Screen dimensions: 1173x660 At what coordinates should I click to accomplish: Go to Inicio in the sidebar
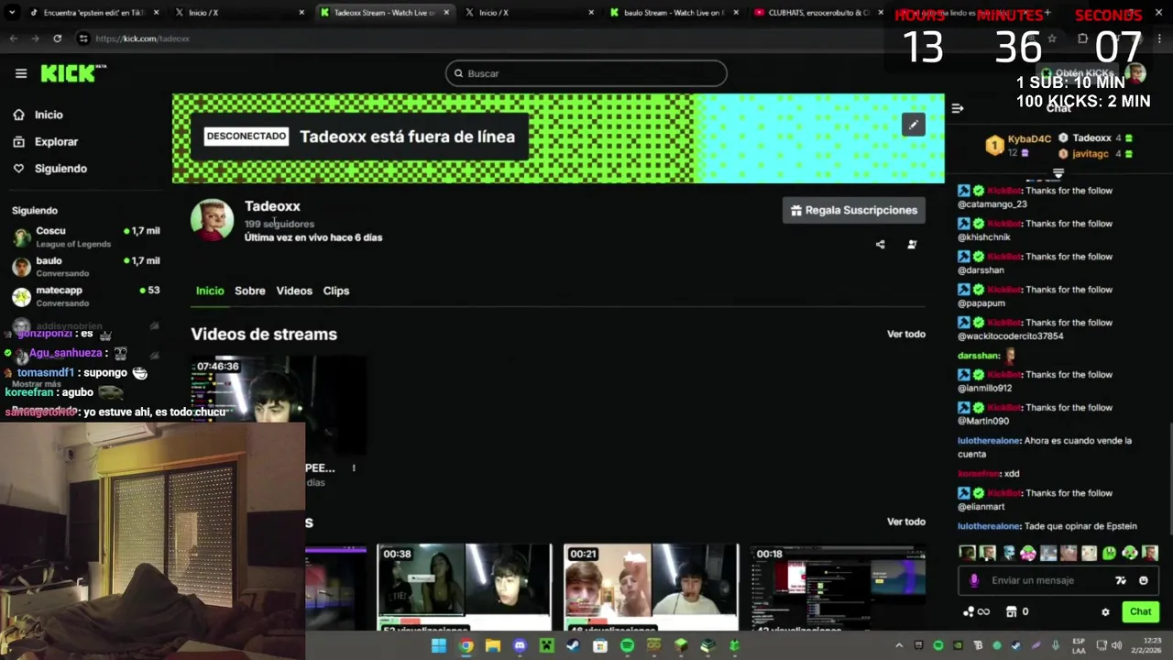[38, 115]
